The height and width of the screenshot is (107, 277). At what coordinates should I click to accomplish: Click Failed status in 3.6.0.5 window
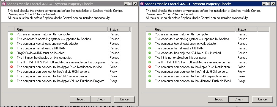[113, 67]
